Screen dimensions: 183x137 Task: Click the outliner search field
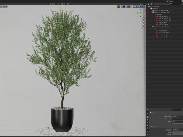click(x=175, y=4)
